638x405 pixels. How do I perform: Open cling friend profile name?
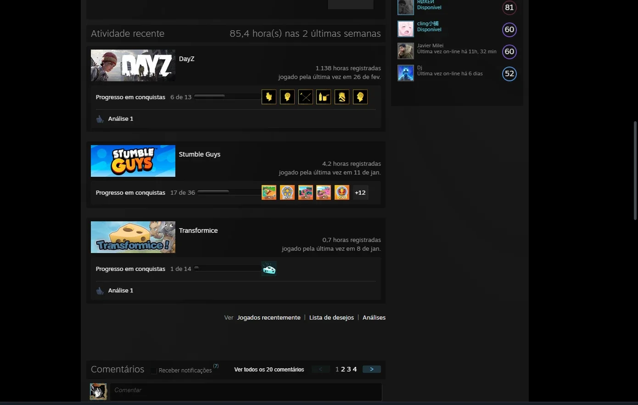click(428, 23)
